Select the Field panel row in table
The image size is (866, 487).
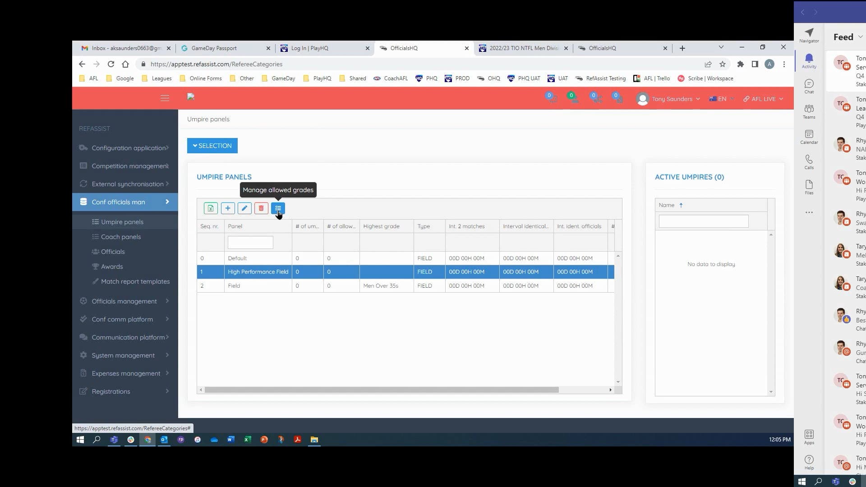pos(257,286)
